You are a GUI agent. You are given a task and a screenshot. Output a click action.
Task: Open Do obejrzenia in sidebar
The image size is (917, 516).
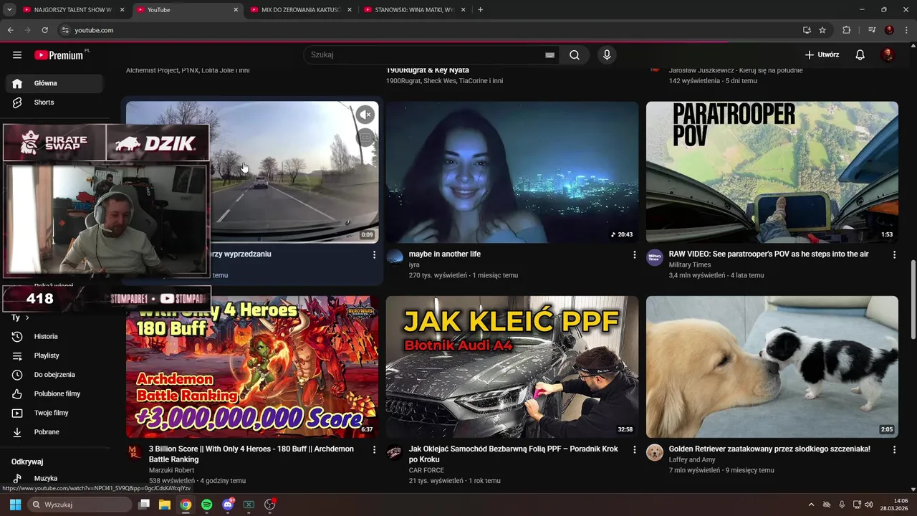tap(54, 375)
